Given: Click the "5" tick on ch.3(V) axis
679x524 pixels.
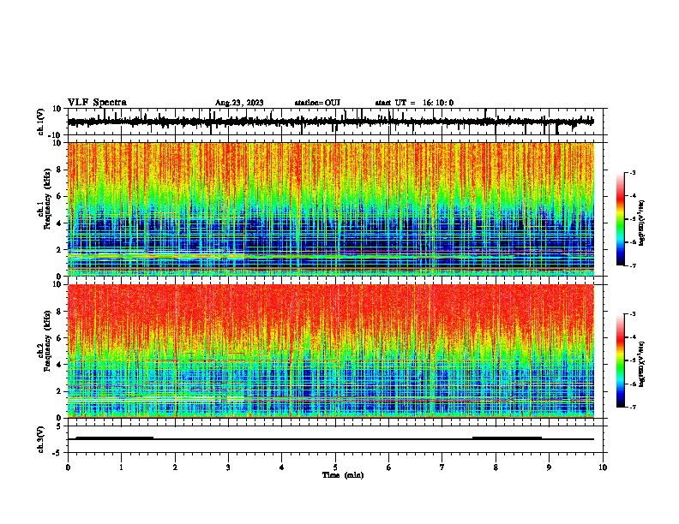Looking at the screenshot, I should [59, 426].
